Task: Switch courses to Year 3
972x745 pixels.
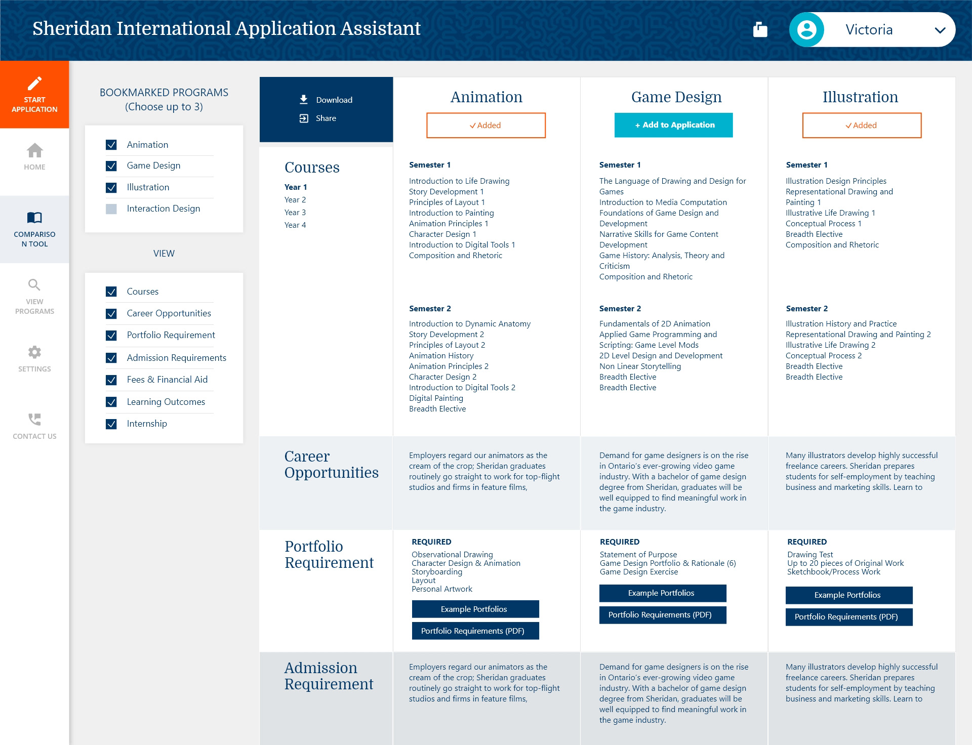Action: [x=295, y=212]
